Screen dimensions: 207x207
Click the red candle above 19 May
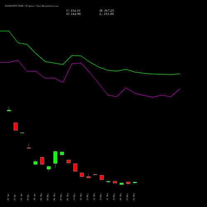click(115, 182)
